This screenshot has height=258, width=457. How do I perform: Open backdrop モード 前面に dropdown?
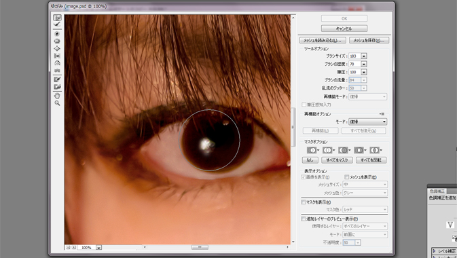(x=365, y=234)
